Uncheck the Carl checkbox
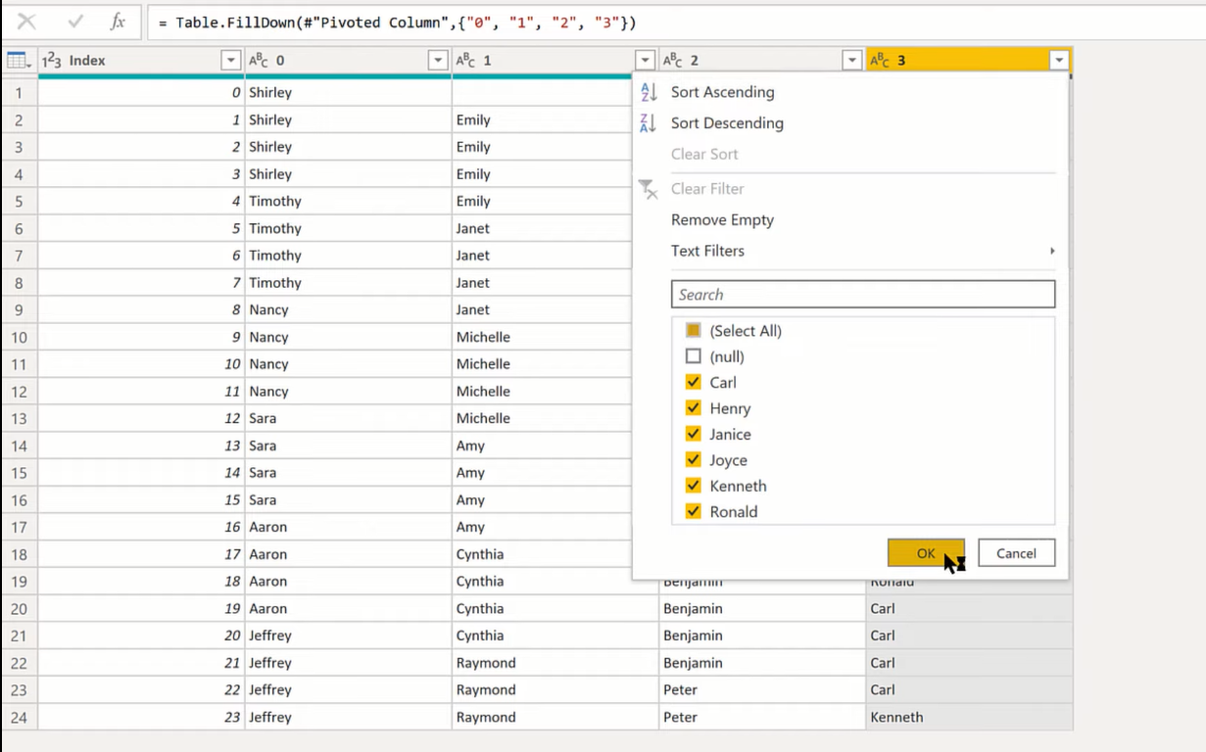 click(x=694, y=382)
